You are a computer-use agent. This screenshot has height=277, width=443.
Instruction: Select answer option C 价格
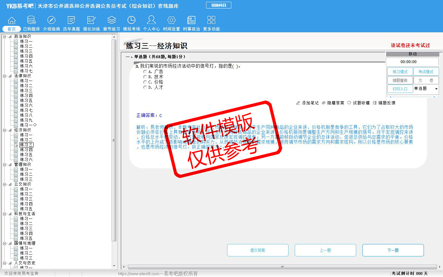click(x=145, y=82)
